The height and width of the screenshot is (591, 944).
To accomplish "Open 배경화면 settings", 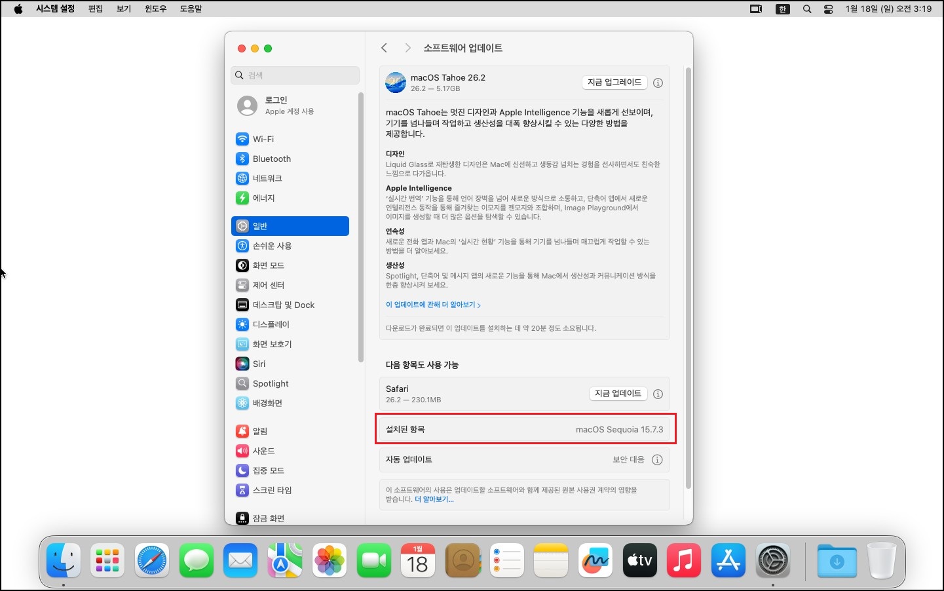I will pyautogui.click(x=290, y=403).
